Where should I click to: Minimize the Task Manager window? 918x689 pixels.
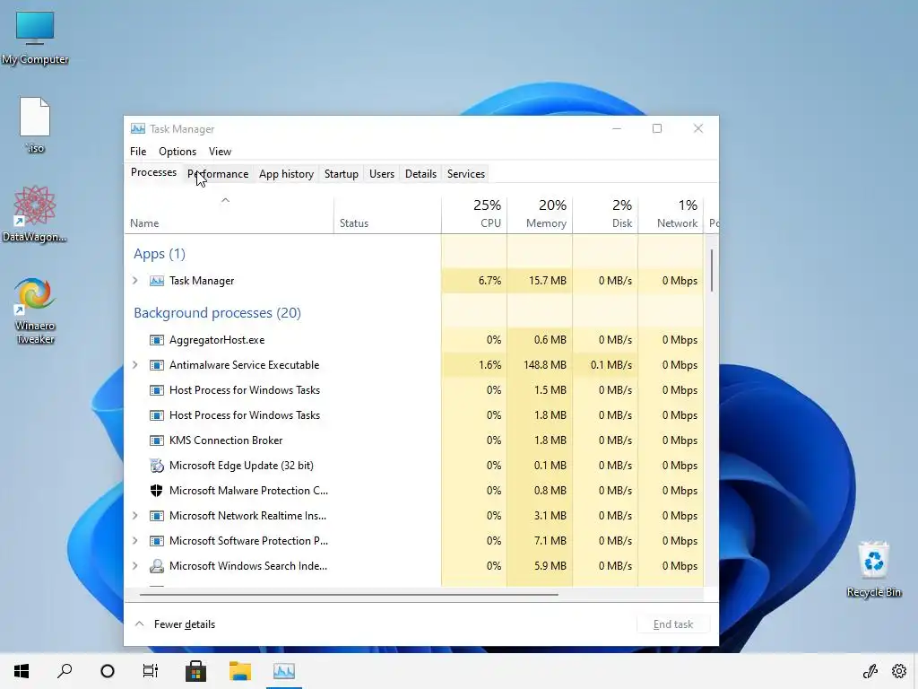click(x=617, y=128)
